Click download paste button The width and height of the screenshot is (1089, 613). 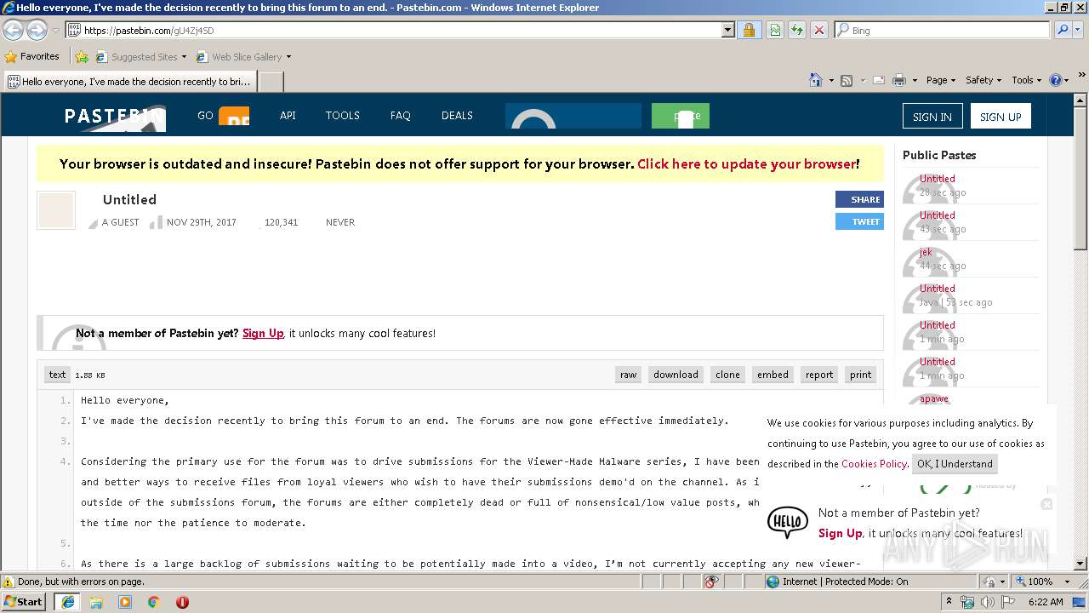[676, 375]
